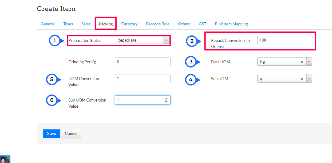This screenshot has width=332, height=163.
Task: Open the Taxes tab
Action: coord(68,24)
